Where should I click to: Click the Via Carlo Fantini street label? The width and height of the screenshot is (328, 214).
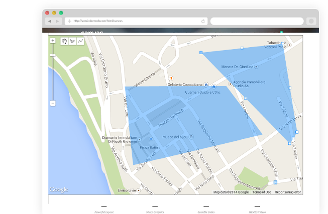[162, 176]
